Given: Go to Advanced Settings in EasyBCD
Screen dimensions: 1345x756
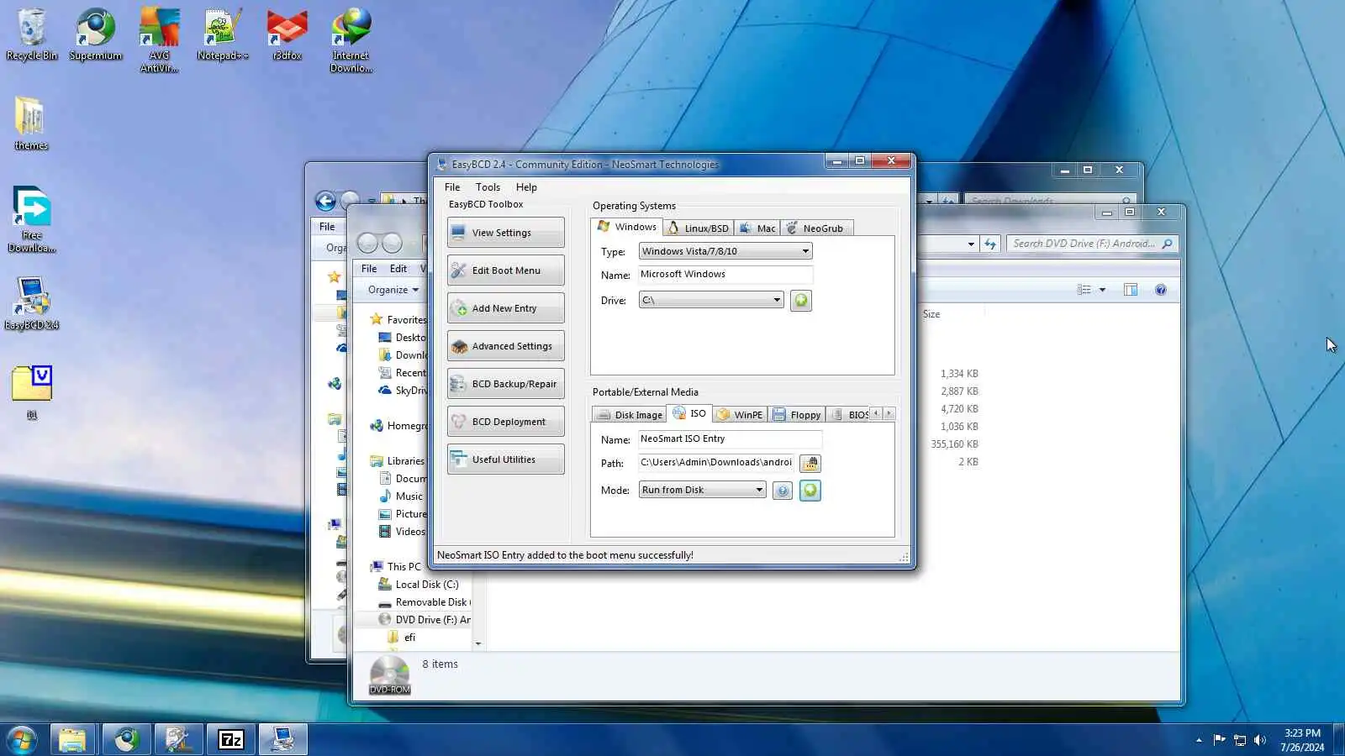Looking at the screenshot, I should [505, 346].
